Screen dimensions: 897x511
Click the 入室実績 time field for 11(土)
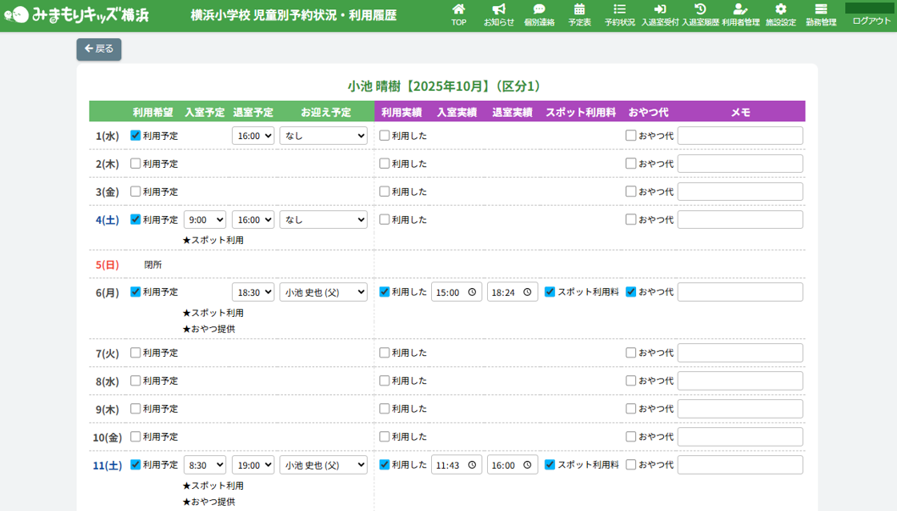pos(456,465)
